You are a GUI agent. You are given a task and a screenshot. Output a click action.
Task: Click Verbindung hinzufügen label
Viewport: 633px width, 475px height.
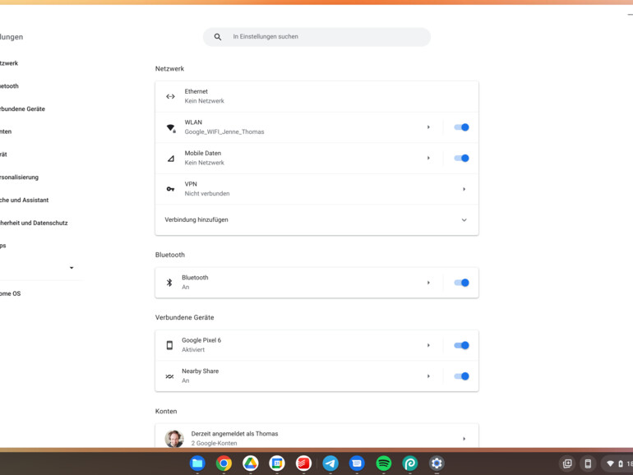[196, 220]
